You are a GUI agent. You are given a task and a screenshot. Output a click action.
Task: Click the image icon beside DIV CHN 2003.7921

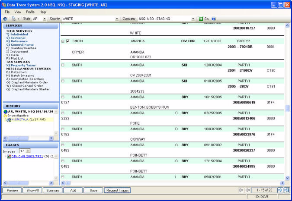[x=9, y=157]
